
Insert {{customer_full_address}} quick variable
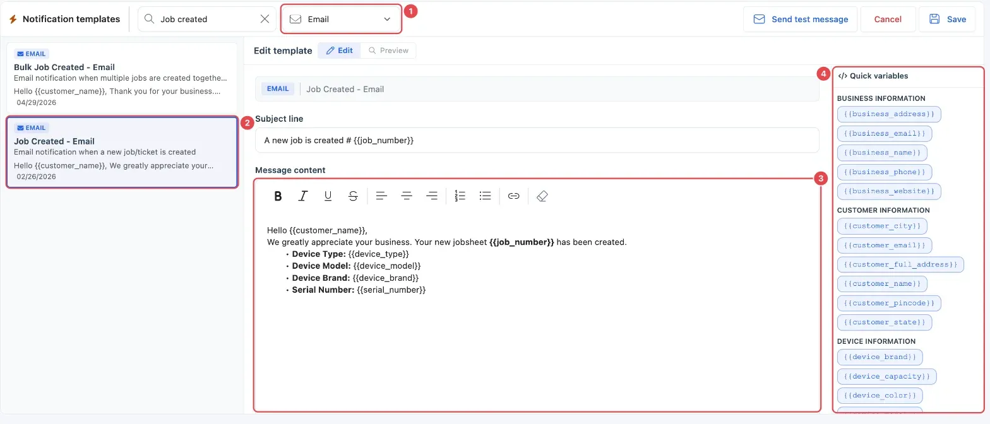tap(900, 264)
